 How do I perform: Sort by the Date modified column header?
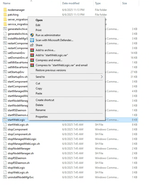point(71,3)
